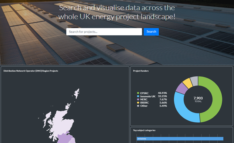Click the 5.49% value

(x=163, y=106)
